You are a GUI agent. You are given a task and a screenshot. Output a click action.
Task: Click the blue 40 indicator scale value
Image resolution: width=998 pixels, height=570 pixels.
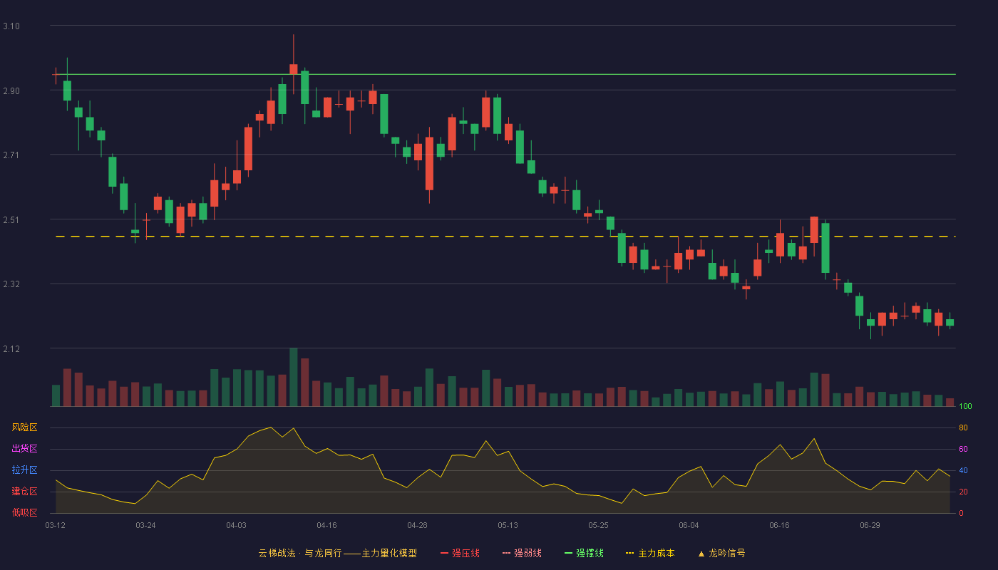coord(963,470)
